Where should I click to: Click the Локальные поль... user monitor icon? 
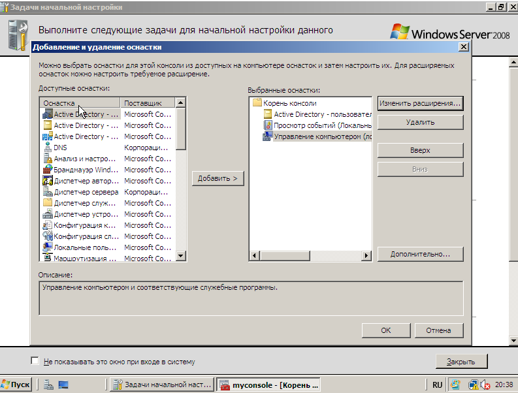click(x=48, y=247)
